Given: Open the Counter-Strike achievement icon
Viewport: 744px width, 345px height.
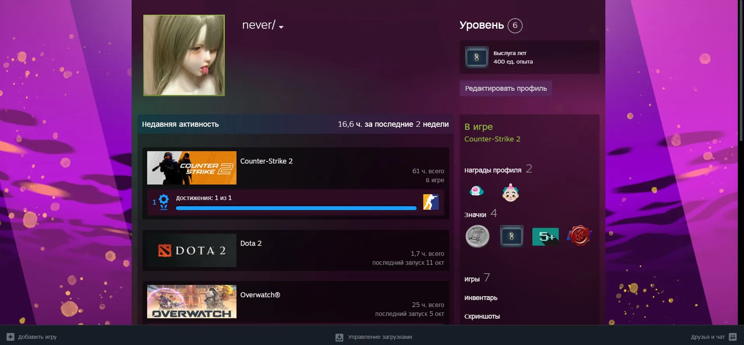Looking at the screenshot, I should [431, 202].
